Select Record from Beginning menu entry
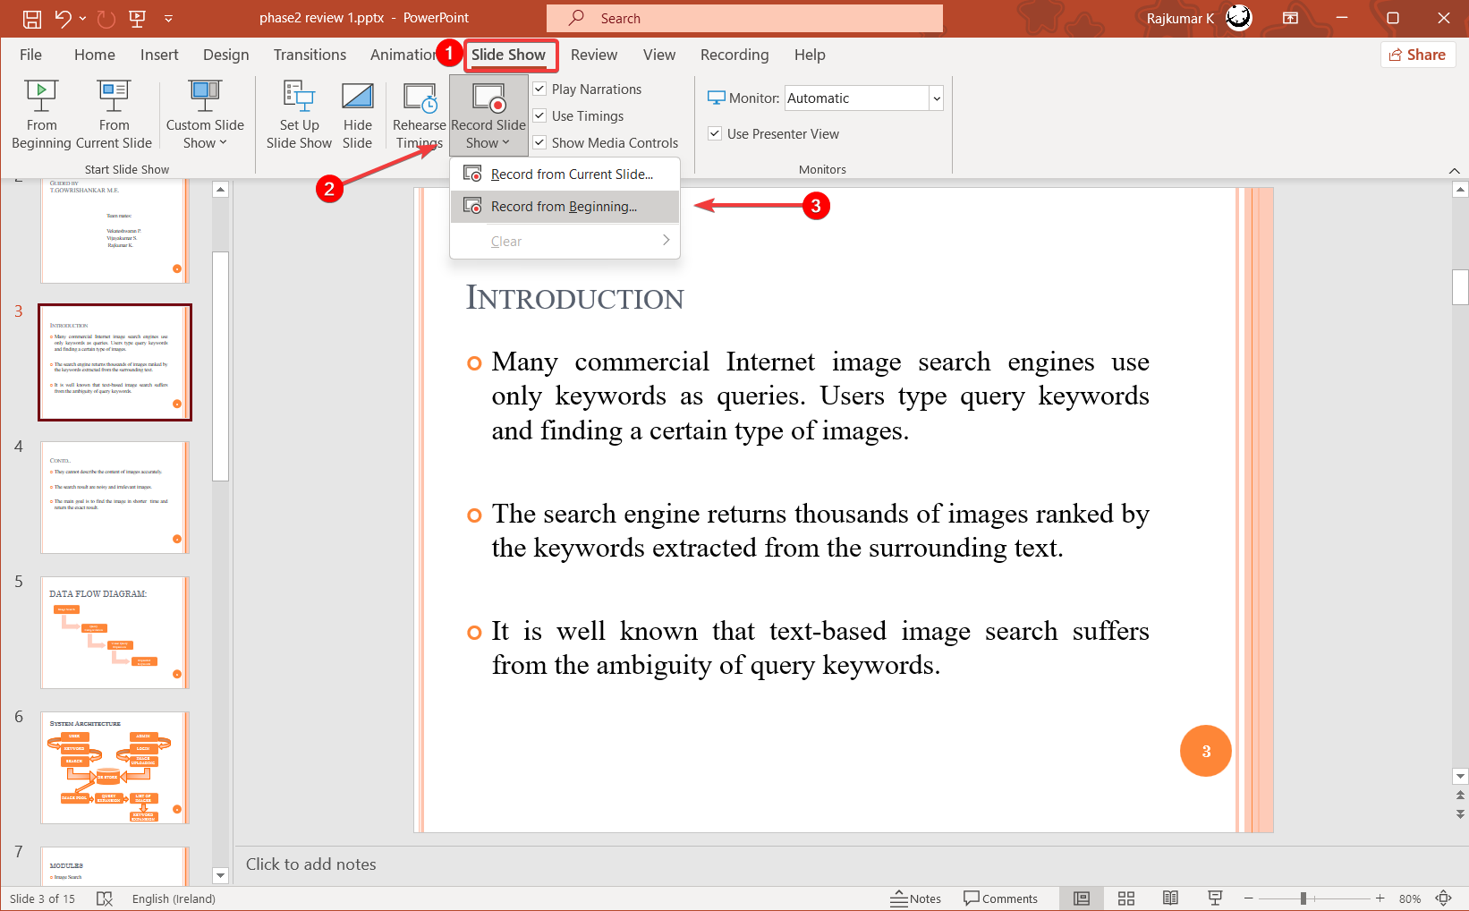This screenshot has height=911, width=1469. tap(564, 207)
